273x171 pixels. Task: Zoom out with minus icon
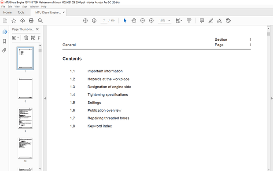(143, 21)
